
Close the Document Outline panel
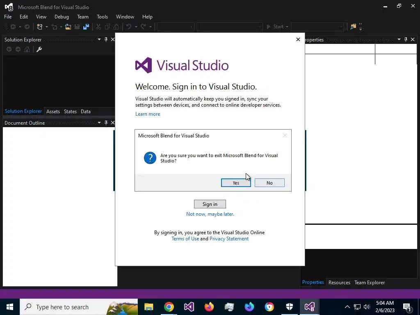pos(113,123)
